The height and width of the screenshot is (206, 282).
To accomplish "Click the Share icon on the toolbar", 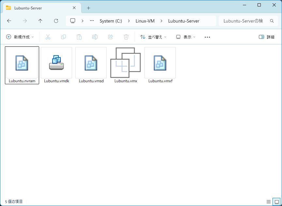I will [x=111, y=37].
